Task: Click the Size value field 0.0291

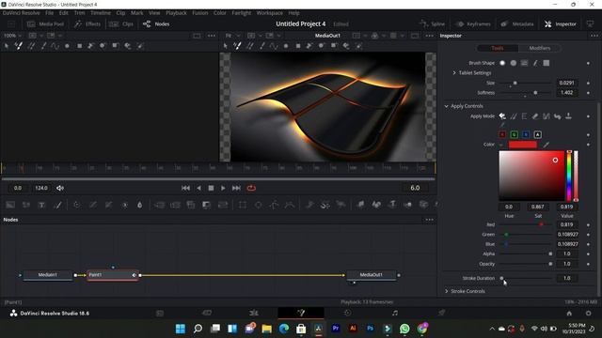Action: (x=566, y=83)
